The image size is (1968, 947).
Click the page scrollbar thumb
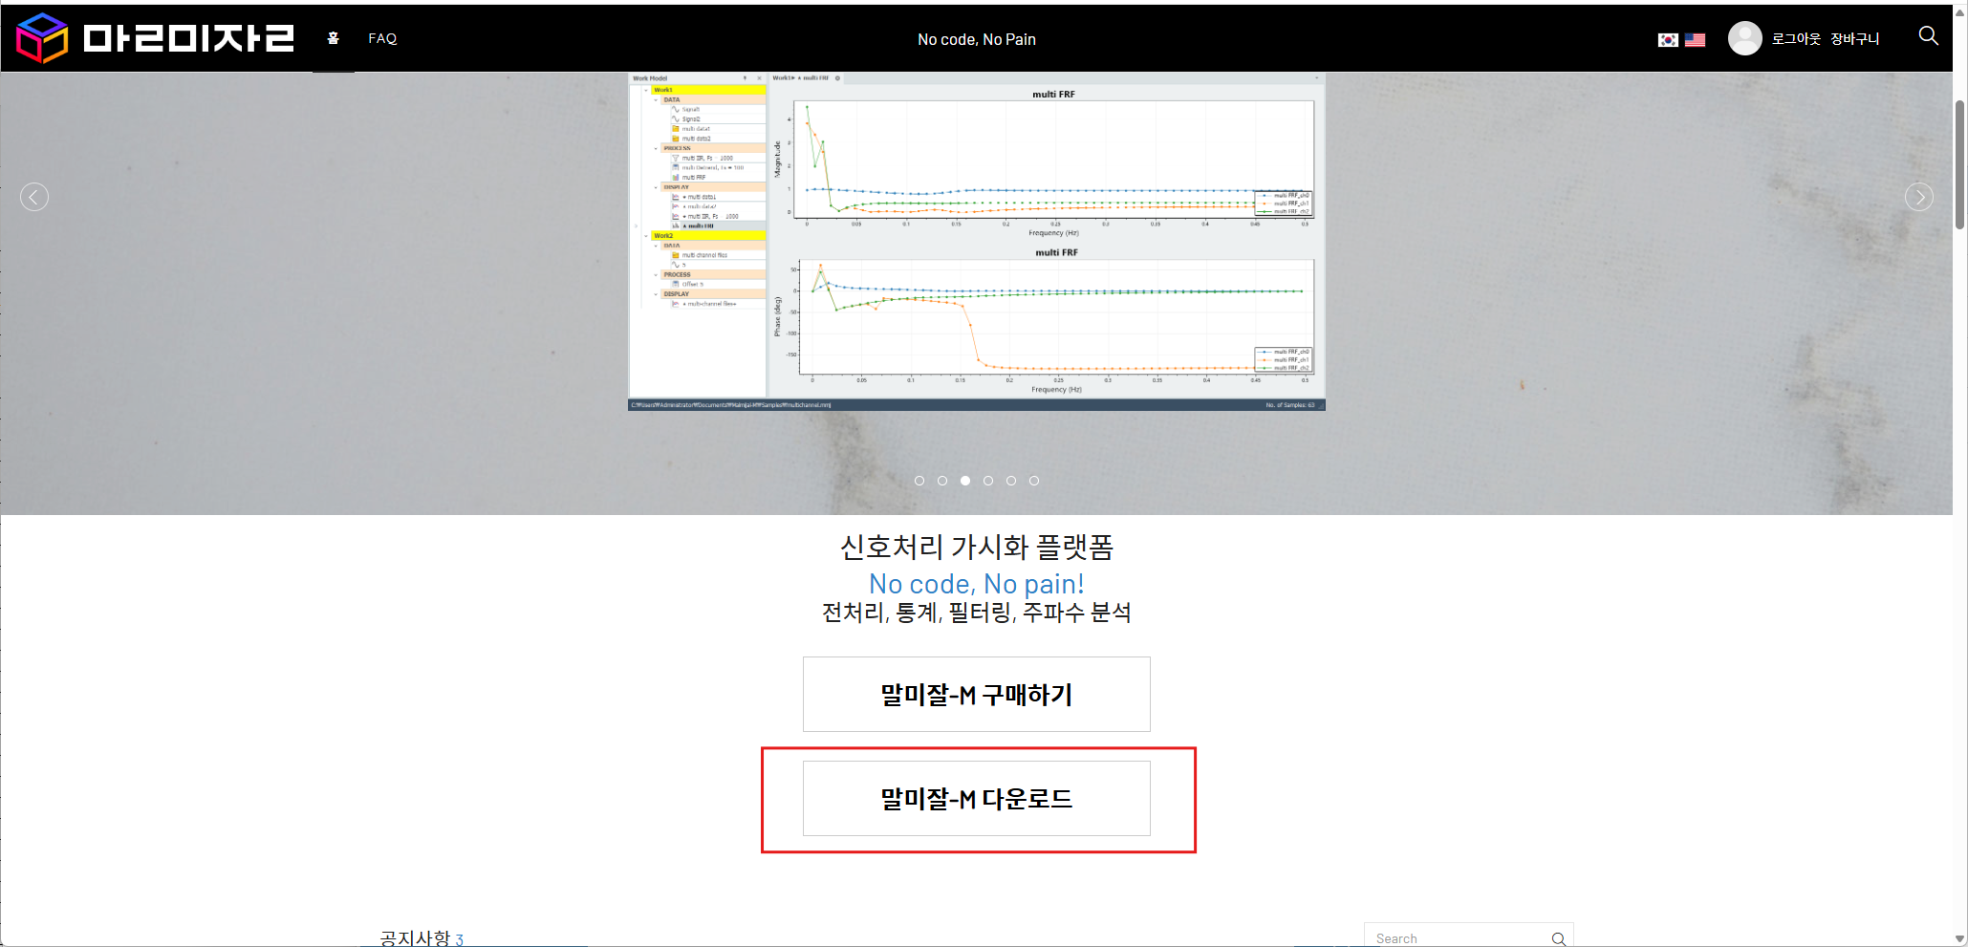click(x=1960, y=164)
